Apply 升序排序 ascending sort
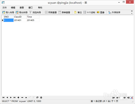This screenshot has width=135, height=104. click(114, 12)
